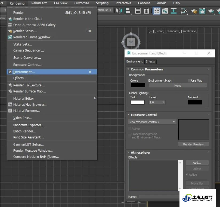
Task: Click the atmosphere Name input field
Action: (159, 196)
